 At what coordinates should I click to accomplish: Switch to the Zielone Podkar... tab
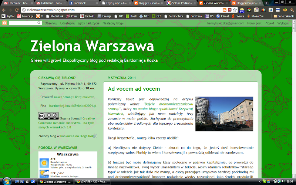[181, 3]
